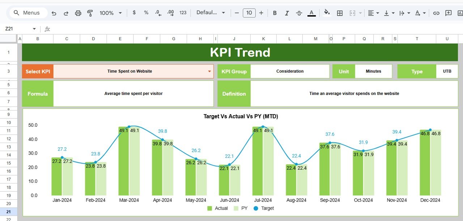
Task: Add a comment with toolbar icon
Action: (x=449, y=13)
